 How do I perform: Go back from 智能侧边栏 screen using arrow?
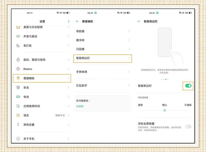click(139, 21)
